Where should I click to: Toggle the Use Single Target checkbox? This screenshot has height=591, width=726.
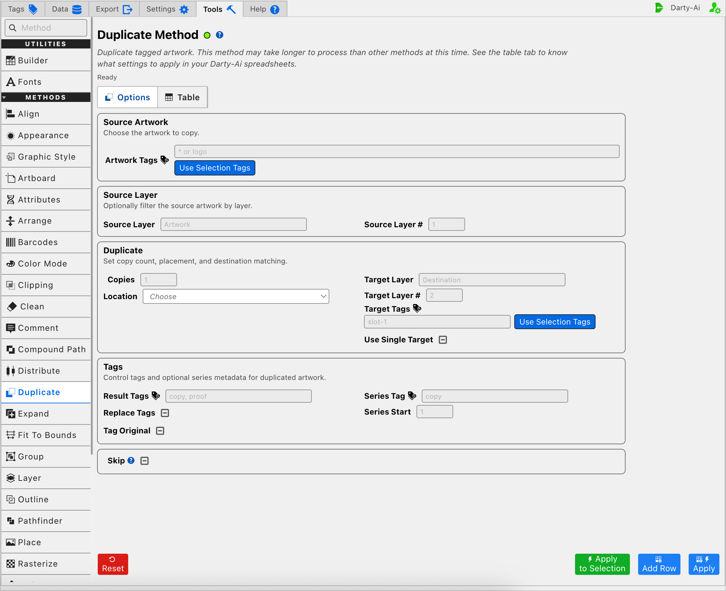[443, 340]
